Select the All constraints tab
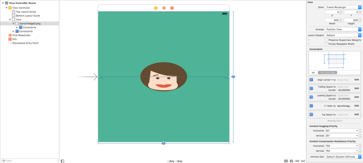363x163 pixels. pos(313,73)
